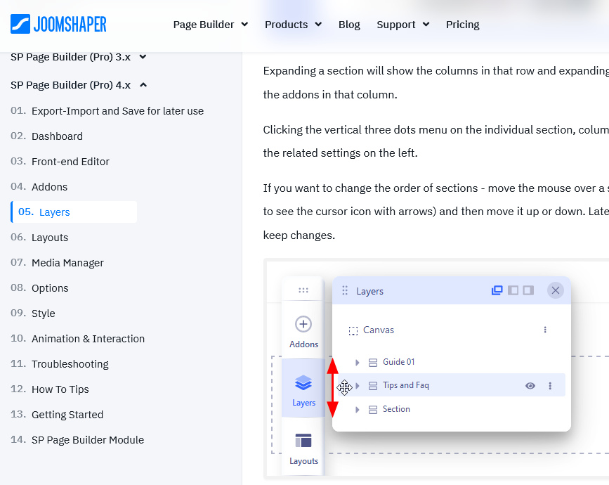Click the dock panel left icon
609x485 pixels.
pos(513,290)
